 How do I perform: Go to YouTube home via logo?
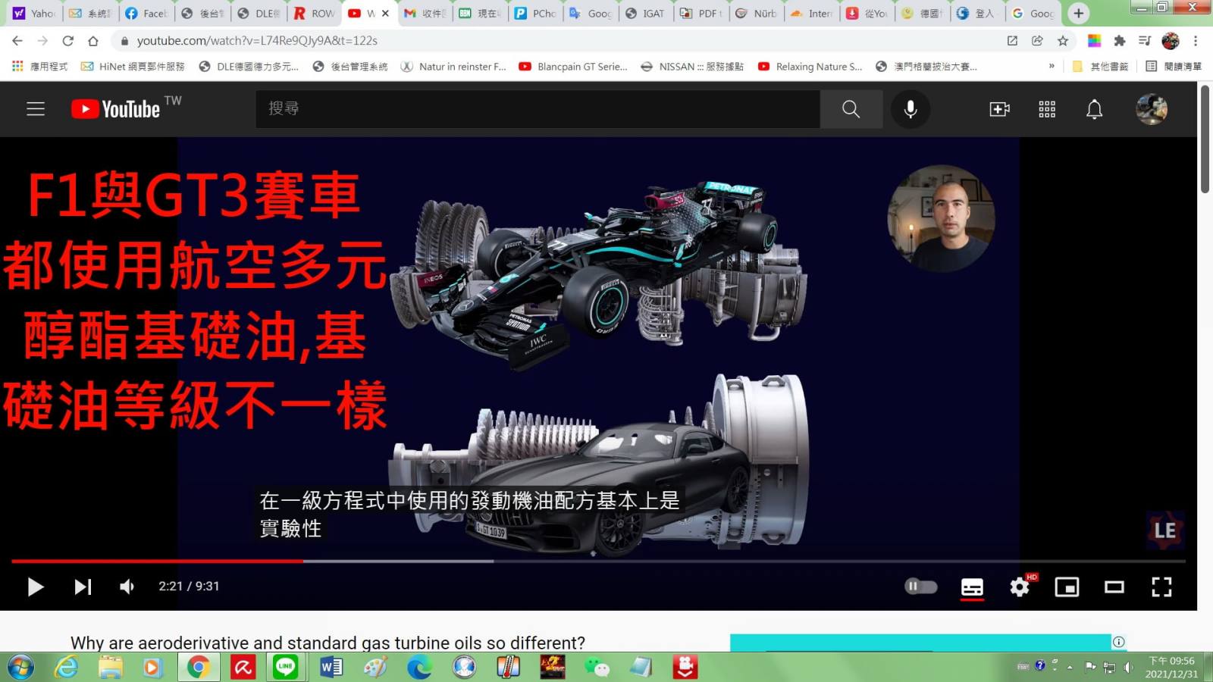pos(117,109)
